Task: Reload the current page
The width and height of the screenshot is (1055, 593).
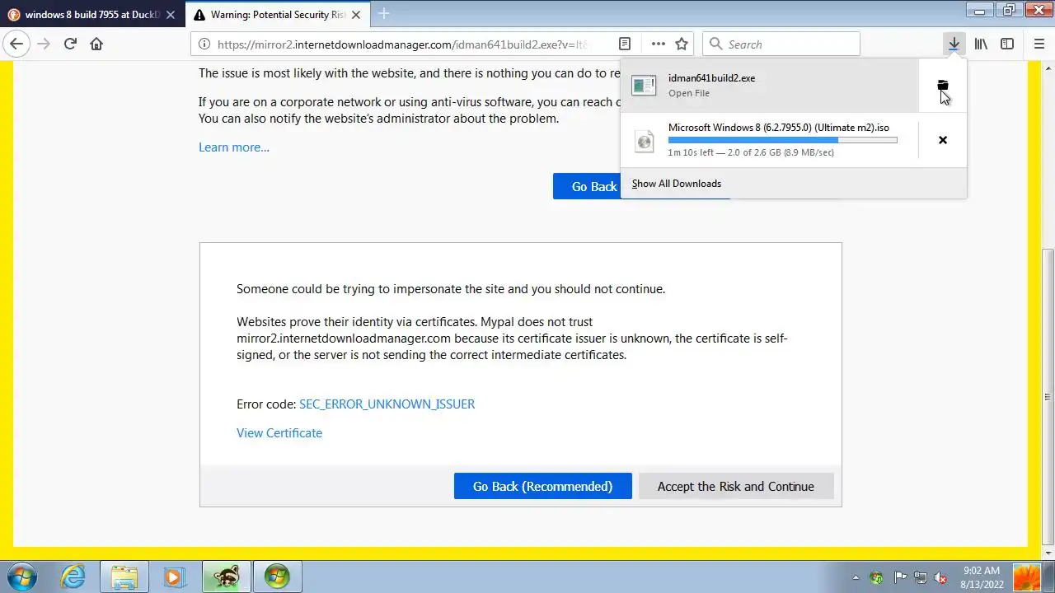Action: [x=70, y=44]
